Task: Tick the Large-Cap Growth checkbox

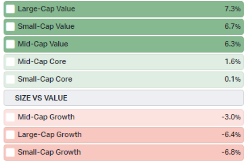Action: point(10,135)
